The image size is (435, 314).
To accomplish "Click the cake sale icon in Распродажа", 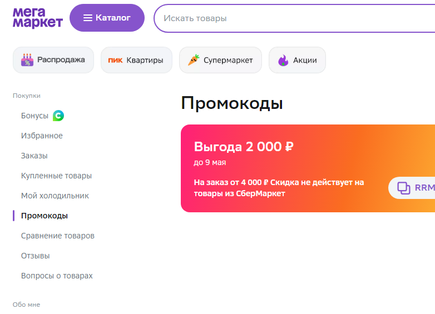I will point(27,60).
